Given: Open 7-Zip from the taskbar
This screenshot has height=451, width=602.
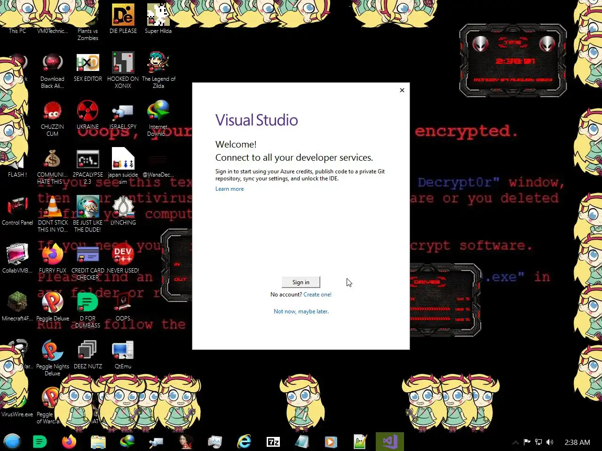Looking at the screenshot, I should click(x=273, y=442).
